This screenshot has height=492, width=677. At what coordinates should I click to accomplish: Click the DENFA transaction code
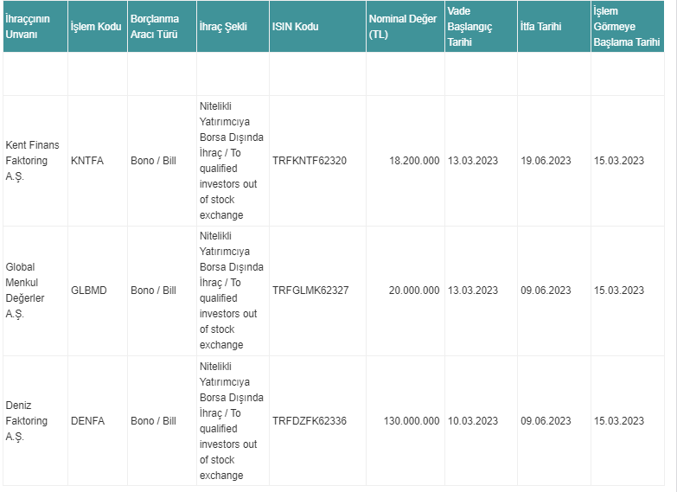[87, 421]
